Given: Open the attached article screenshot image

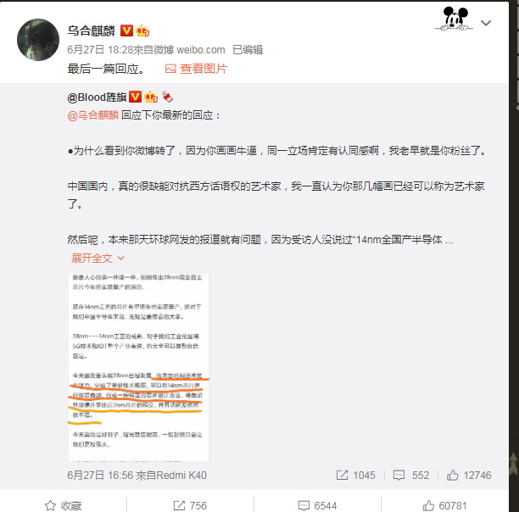Looking at the screenshot, I should tap(138, 367).
